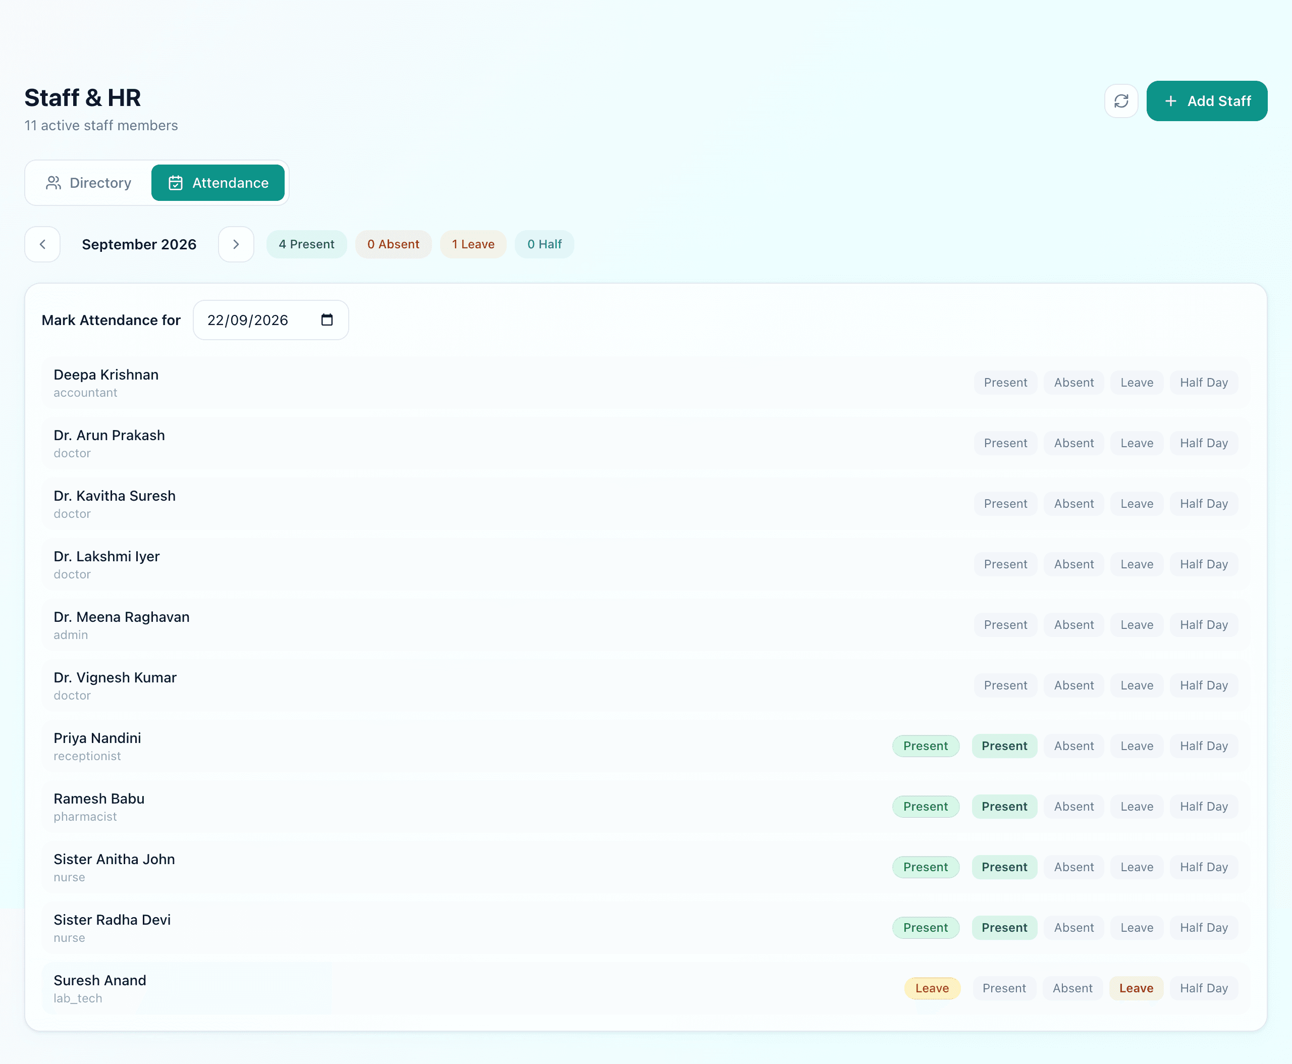Set Dr. Kavitha Suresh to Leave
Viewport: 1292px width, 1064px height.
pyautogui.click(x=1137, y=504)
